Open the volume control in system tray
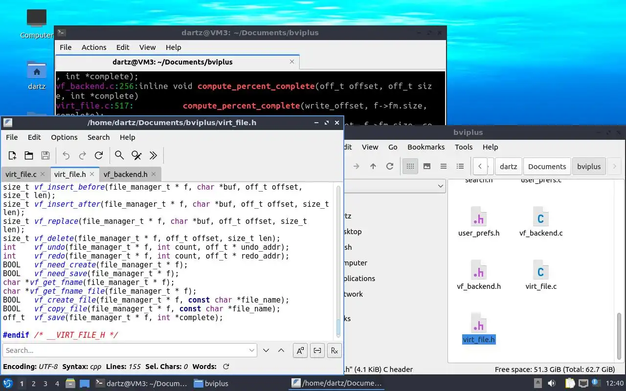Image resolution: width=626 pixels, height=391 pixels. pyautogui.click(x=552, y=383)
